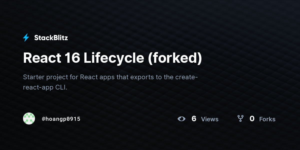
Task: Click the eye views icon
Action: pos(181,119)
